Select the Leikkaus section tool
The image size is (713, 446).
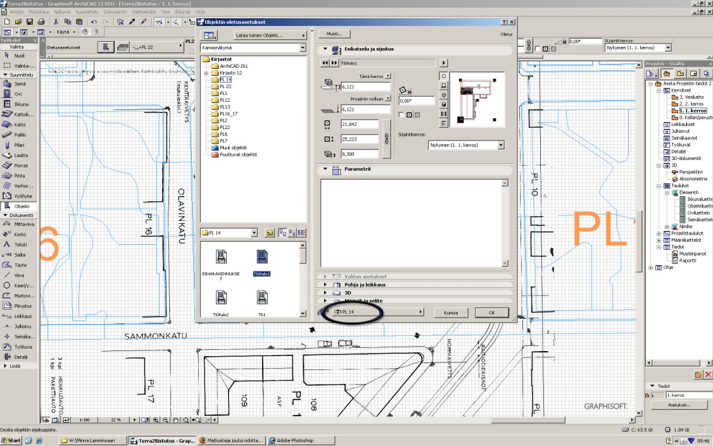tap(18, 316)
